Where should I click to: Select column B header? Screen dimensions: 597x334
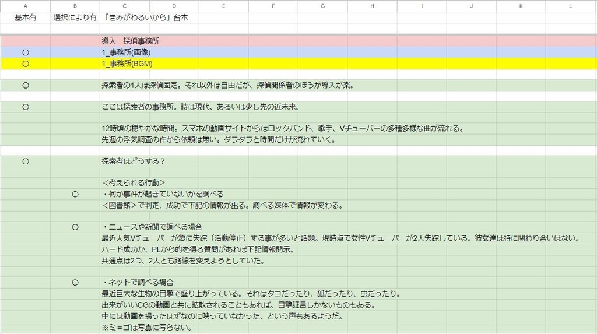[x=75, y=6]
